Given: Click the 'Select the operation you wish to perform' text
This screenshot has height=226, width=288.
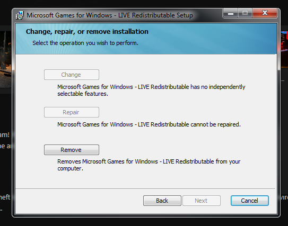Looking at the screenshot, I should (x=85, y=43).
